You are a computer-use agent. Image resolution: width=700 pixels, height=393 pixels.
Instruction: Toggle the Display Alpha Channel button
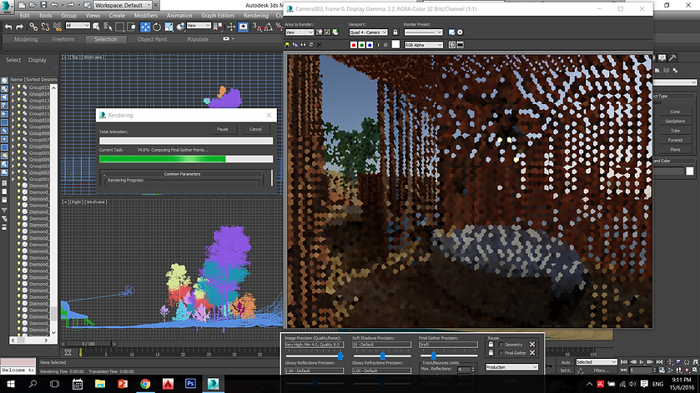point(378,45)
